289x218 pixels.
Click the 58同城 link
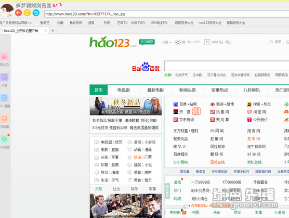point(217,131)
